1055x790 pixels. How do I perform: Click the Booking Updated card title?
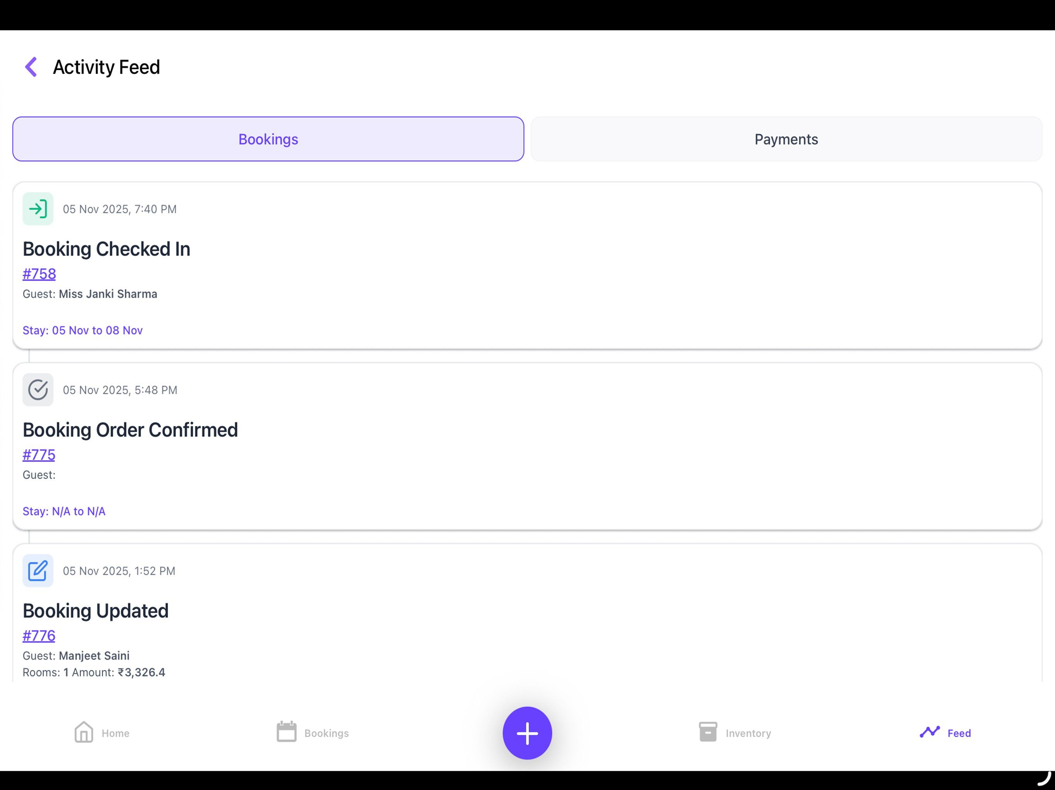95,611
